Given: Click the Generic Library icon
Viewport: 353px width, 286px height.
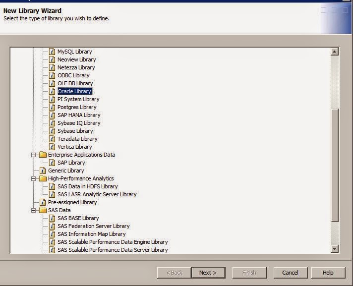Looking at the screenshot, I should (x=43, y=171).
